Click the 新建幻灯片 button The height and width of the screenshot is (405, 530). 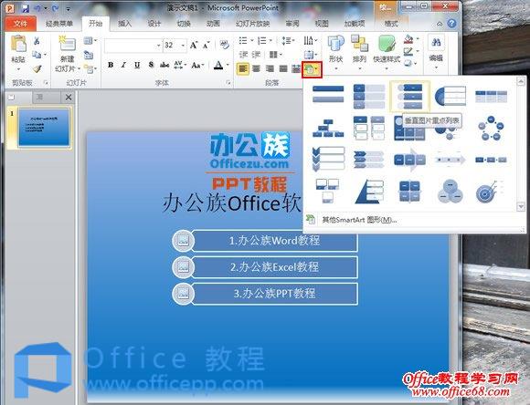[68, 54]
